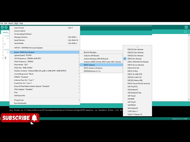Expand the Flash Size submenu
The image size is (190, 142).
pyautogui.click(x=45, y=68)
